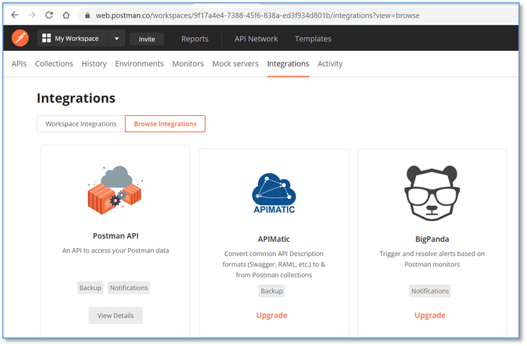Image resolution: width=527 pixels, height=346 pixels.
Task: Click Upgrade under BigPanda
Action: pos(430,315)
